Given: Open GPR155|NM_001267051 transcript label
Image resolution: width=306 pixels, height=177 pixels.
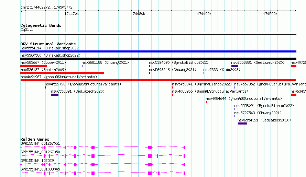Looking at the screenshot, I should click(x=40, y=143).
